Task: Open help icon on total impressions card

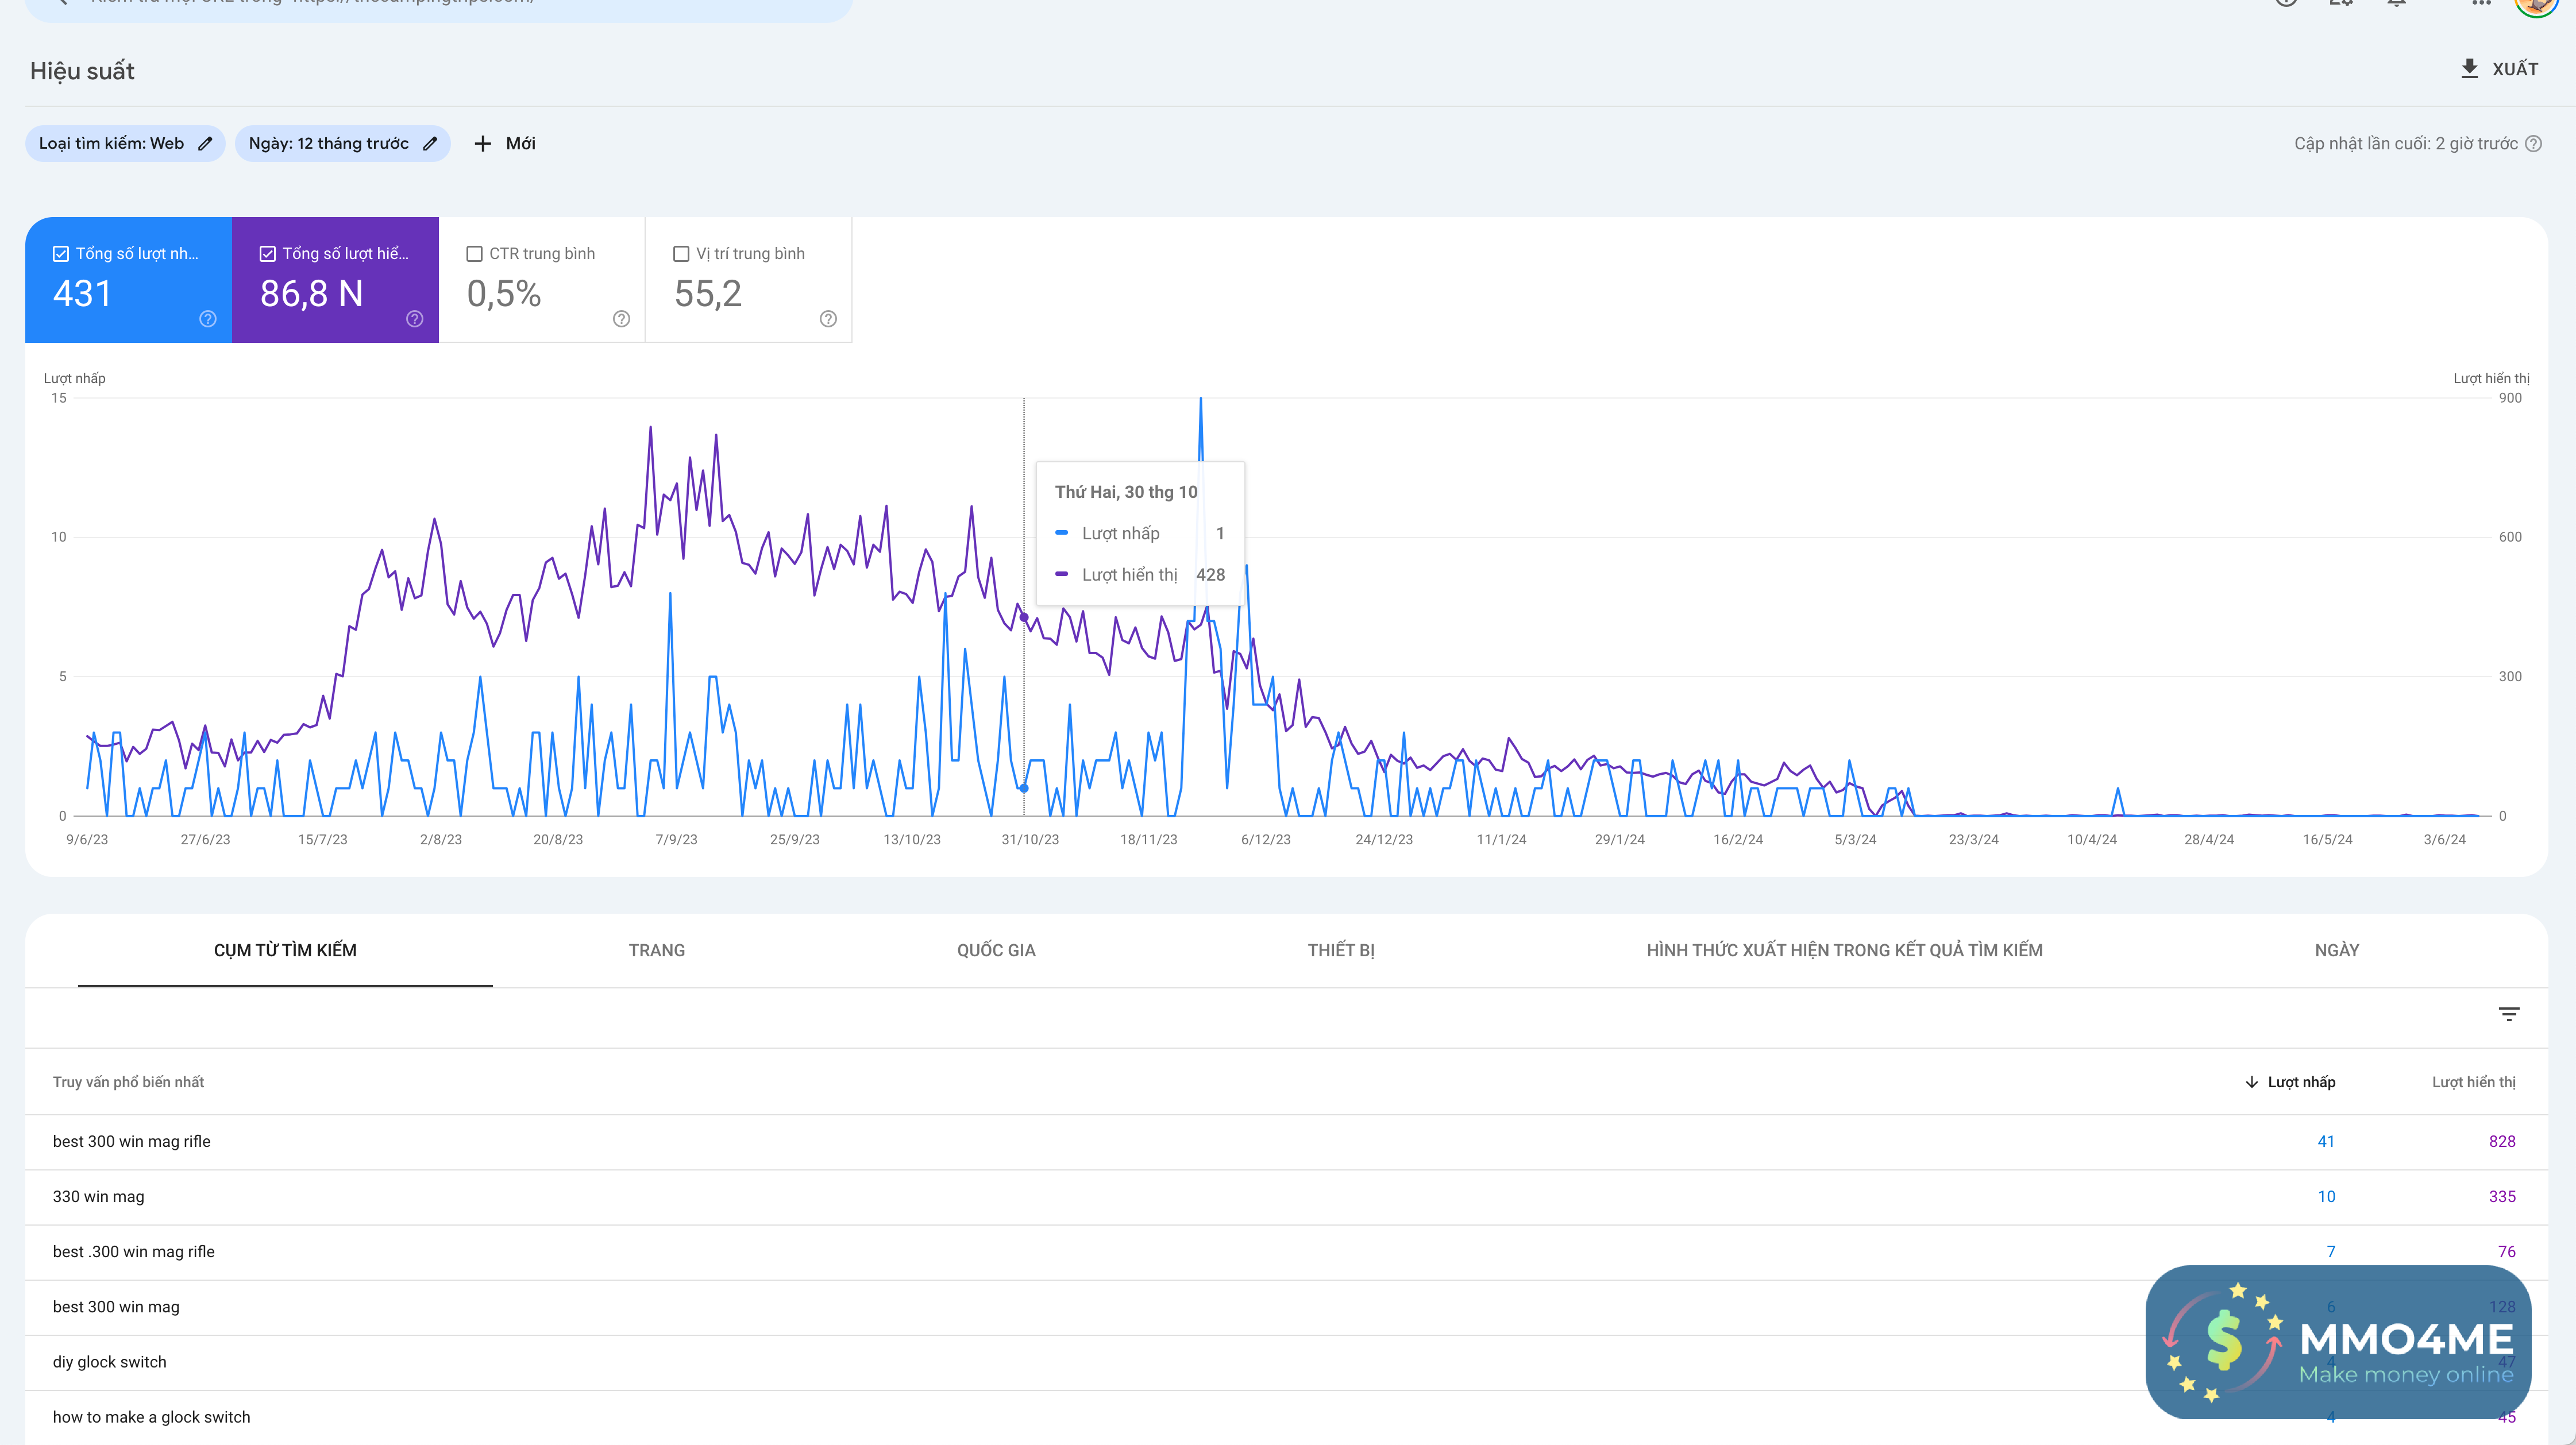Action: pos(415,319)
